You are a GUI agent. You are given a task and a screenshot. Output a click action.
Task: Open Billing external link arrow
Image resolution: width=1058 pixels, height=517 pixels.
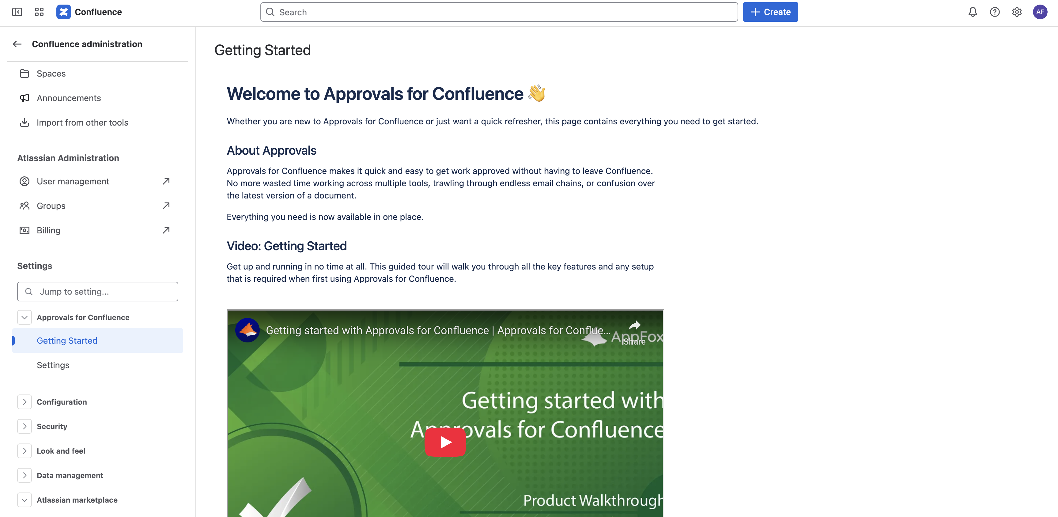point(166,230)
